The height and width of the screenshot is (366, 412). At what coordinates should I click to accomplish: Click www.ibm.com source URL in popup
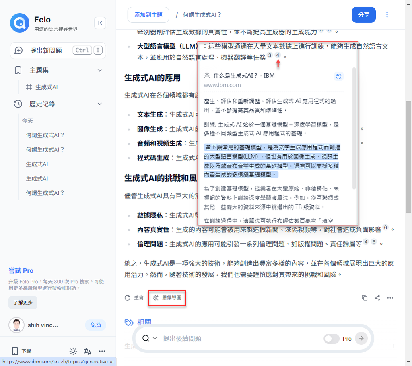click(222, 85)
